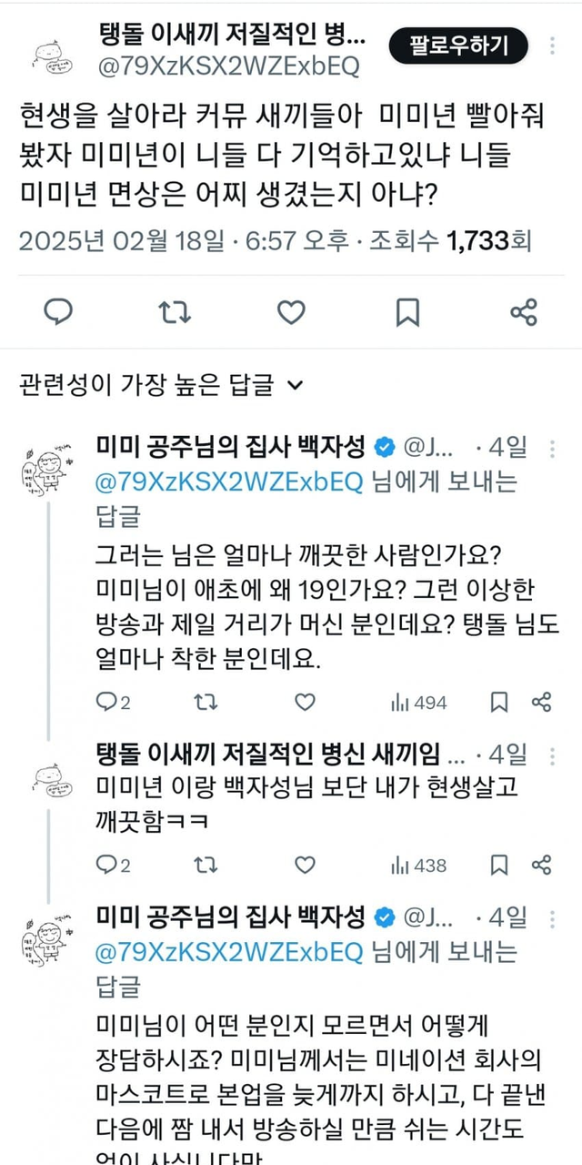Viewport: 582px width, 1165px height.
Task: Open more options on the second reply
Action: [550, 755]
